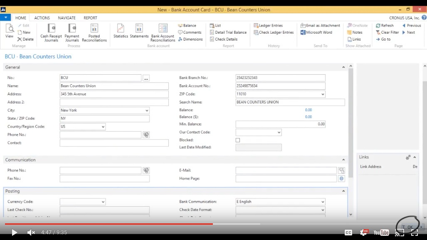The width and height of the screenshot is (427, 240).
Task: Show attached Notes
Action: click(x=355, y=32)
